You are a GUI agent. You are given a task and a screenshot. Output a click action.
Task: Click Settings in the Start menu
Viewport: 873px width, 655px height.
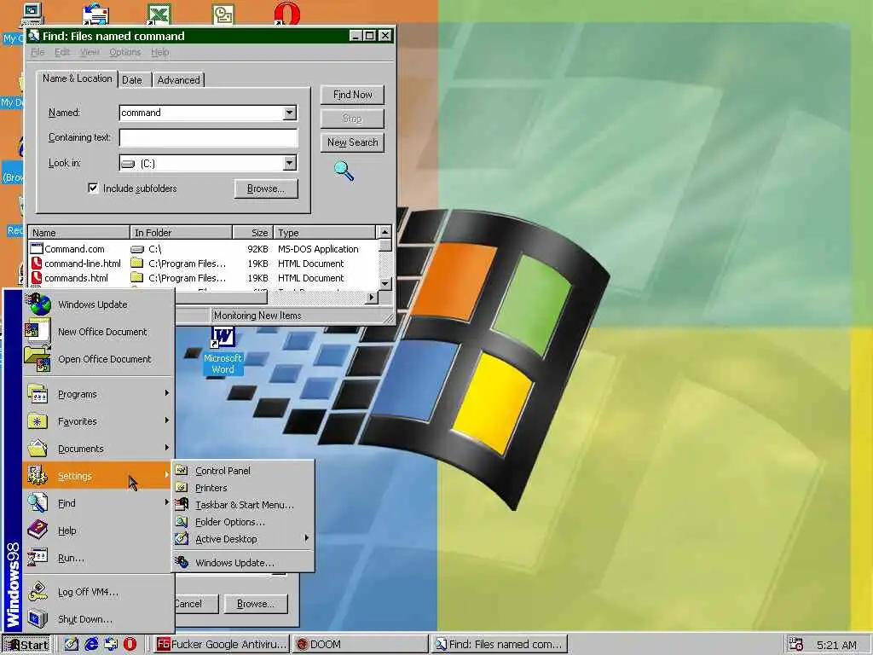pos(97,476)
